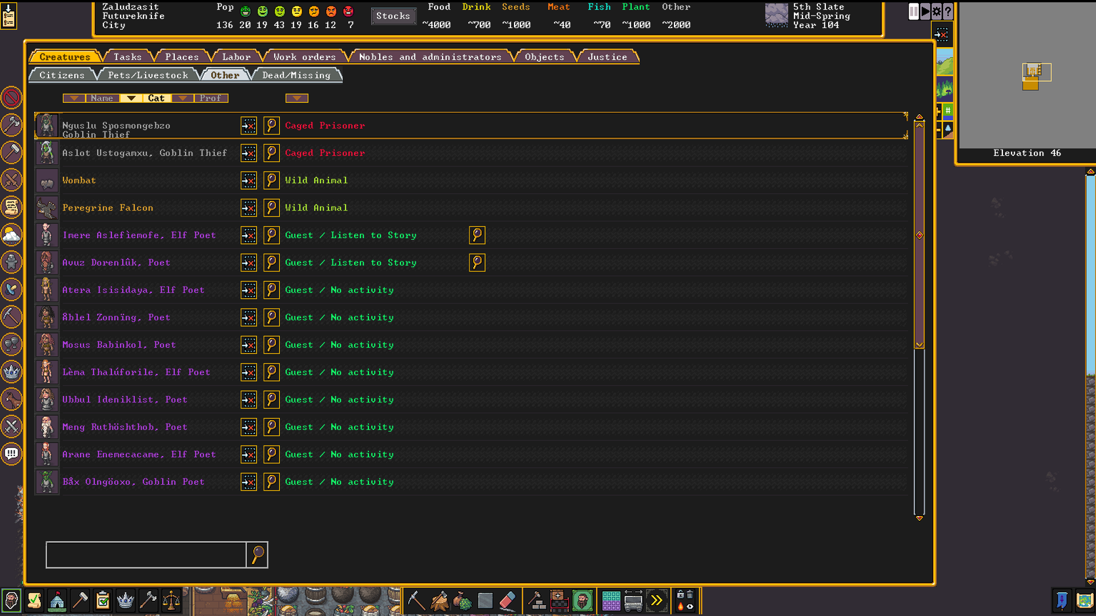Click the creature list scroll-up arrow
Viewport: 1096px width, 616px height.
click(919, 116)
